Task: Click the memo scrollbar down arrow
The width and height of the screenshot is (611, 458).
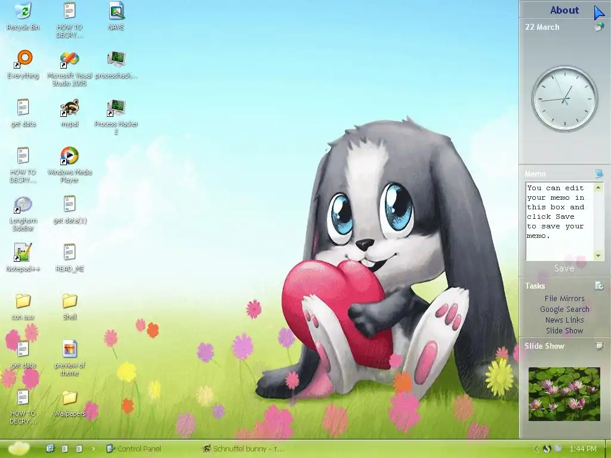Action: pos(598,255)
